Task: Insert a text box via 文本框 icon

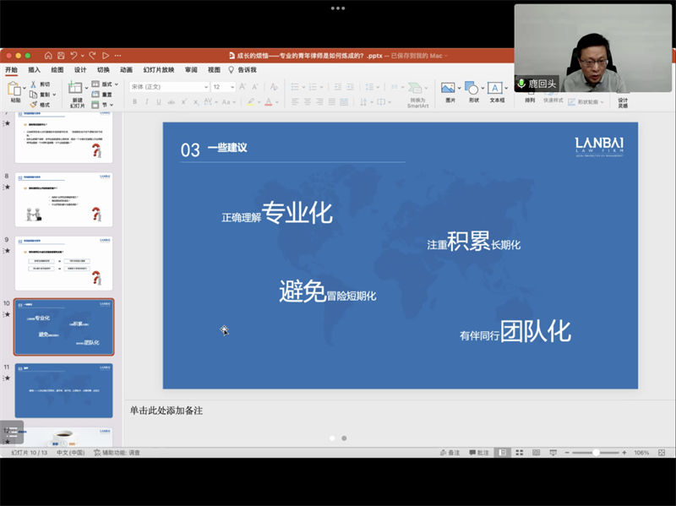Action: pos(495,87)
